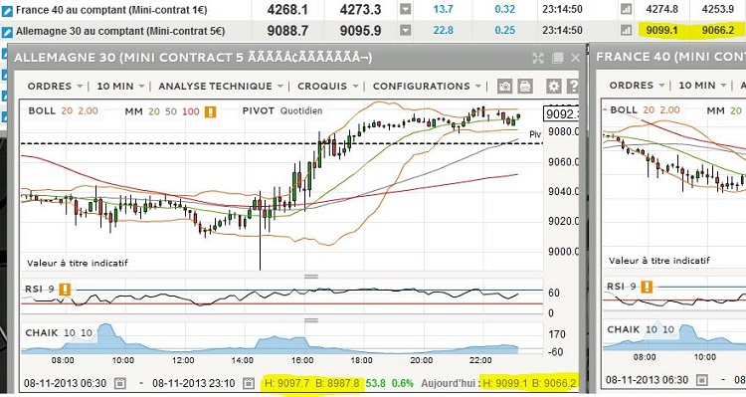Screen dimensions: 746x397
Task: Click the edit icon beside France 40 row
Action: [7, 10]
